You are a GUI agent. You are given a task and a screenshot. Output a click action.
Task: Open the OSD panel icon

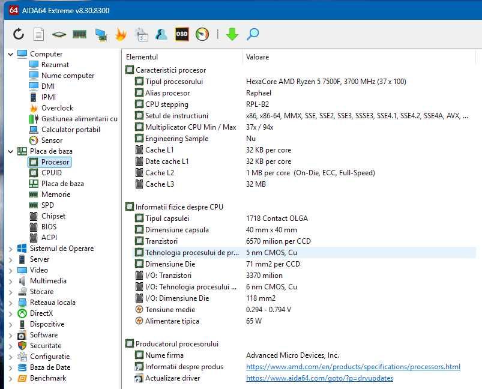click(182, 34)
